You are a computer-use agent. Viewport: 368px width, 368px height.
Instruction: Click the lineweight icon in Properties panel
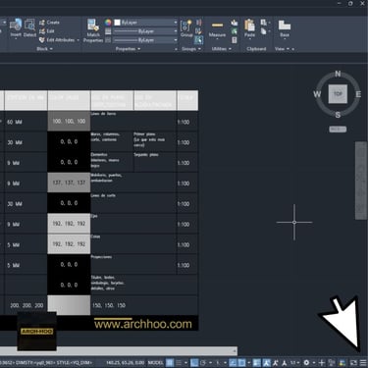click(x=108, y=31)
